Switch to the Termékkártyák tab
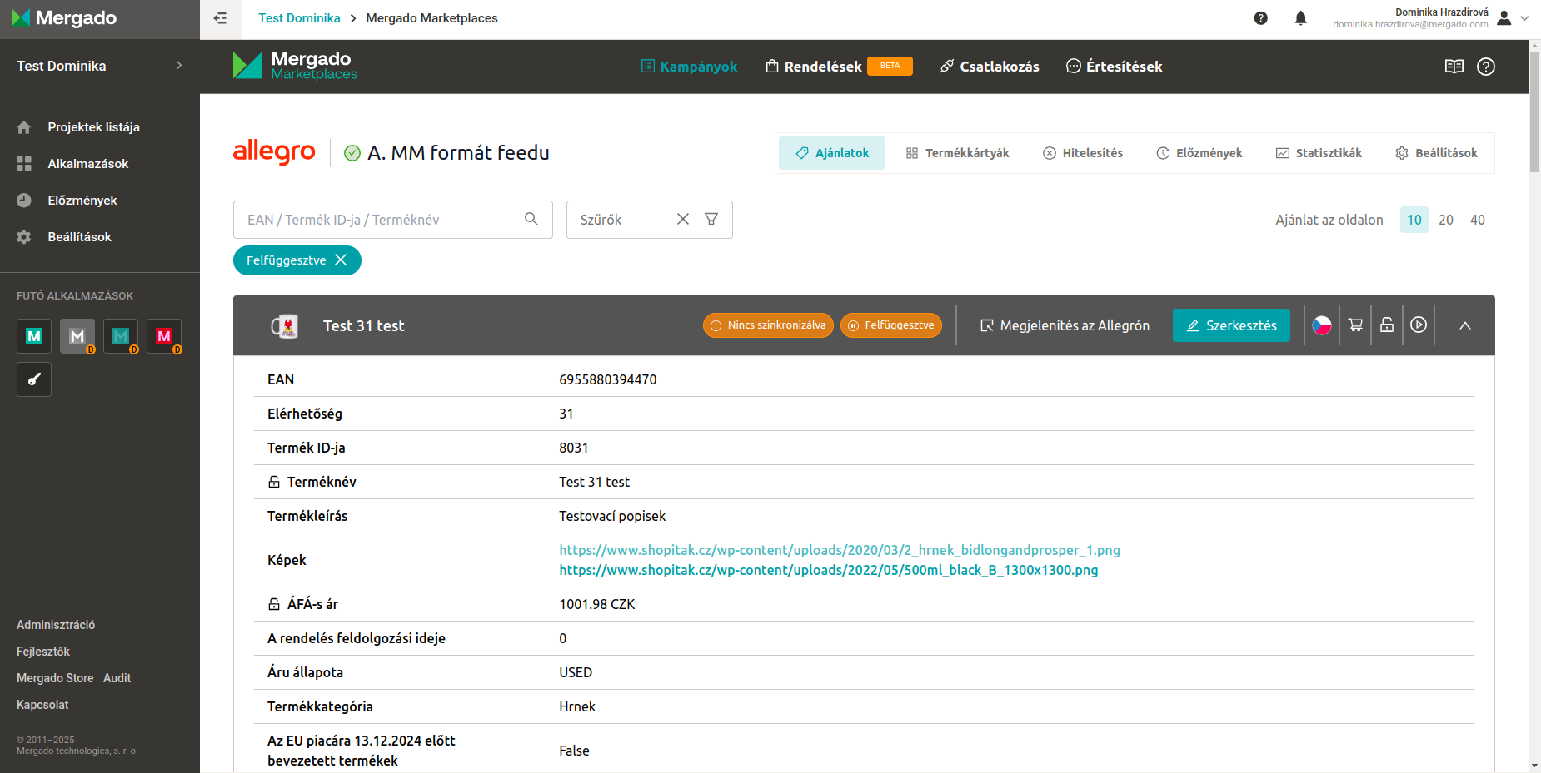Screen dimensions: 1541x773 pos(957,153)
